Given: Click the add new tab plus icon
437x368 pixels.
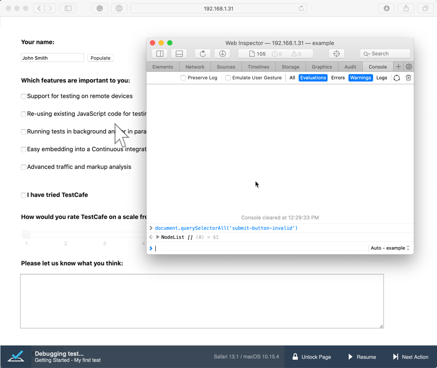Looking at the screenshot, I should (398, 67).
